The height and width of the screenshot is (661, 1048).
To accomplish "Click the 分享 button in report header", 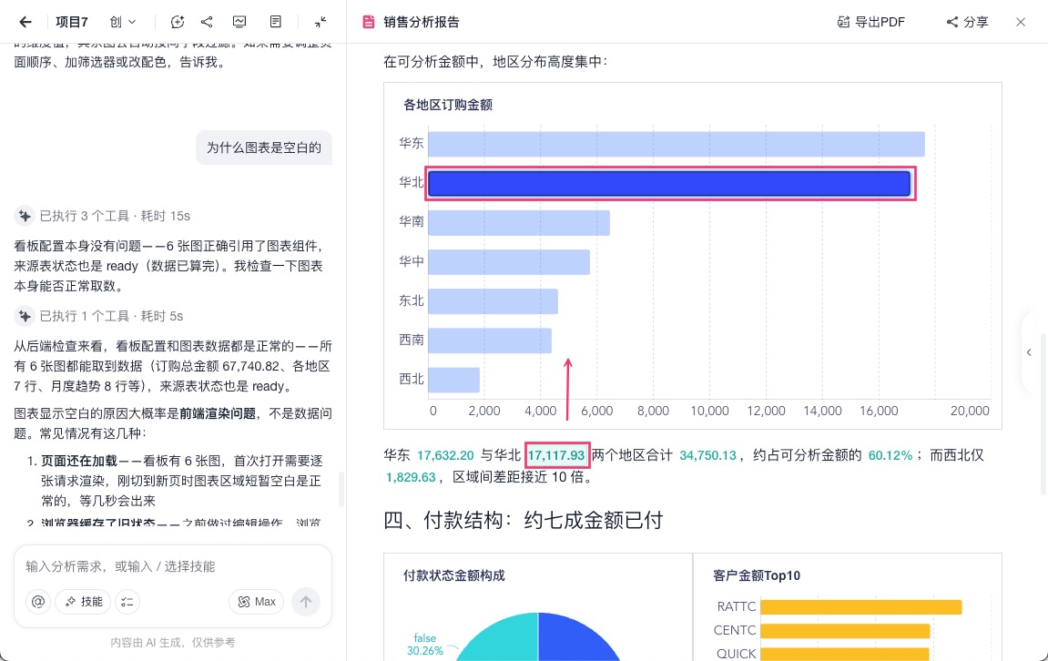I will pos(967,22).
